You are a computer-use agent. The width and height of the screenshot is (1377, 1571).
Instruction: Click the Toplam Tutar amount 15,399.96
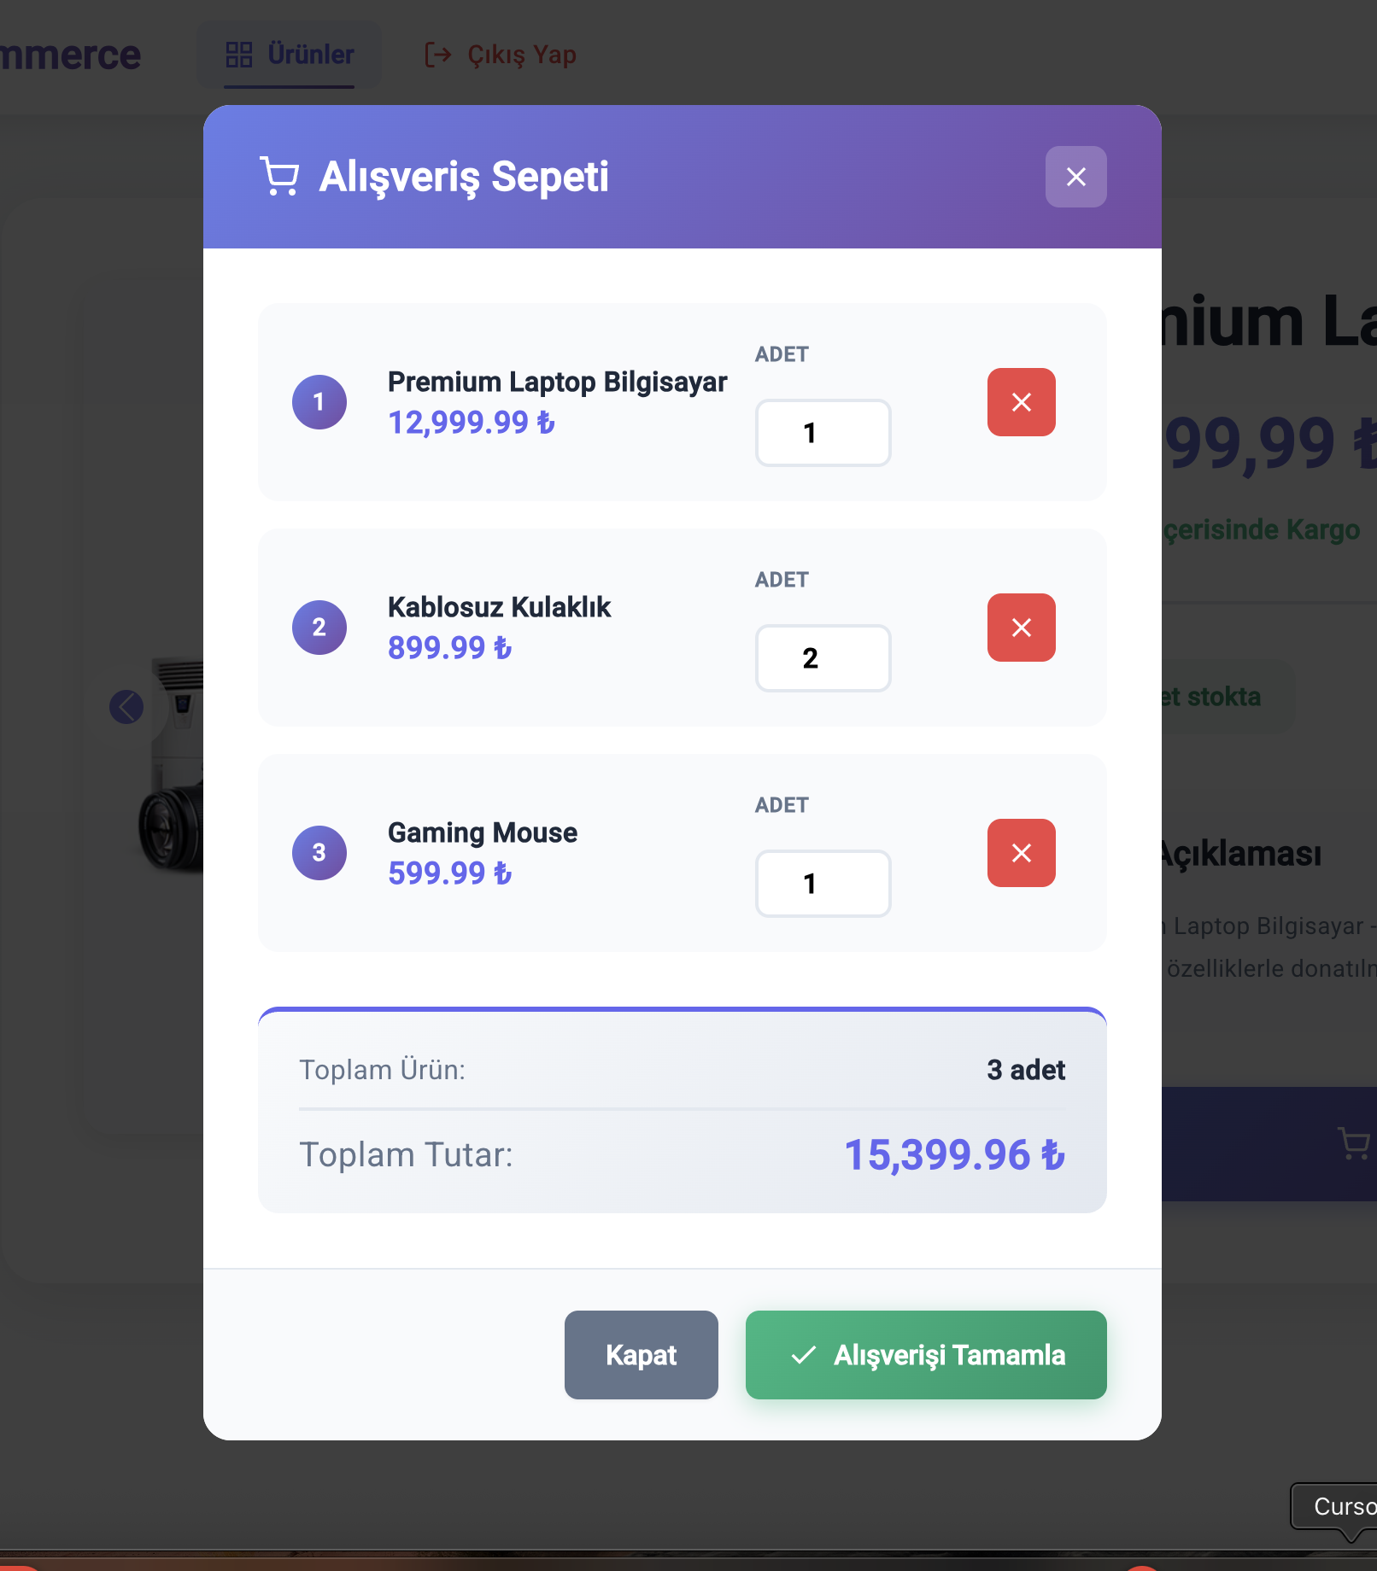(x=954, y=1155)
